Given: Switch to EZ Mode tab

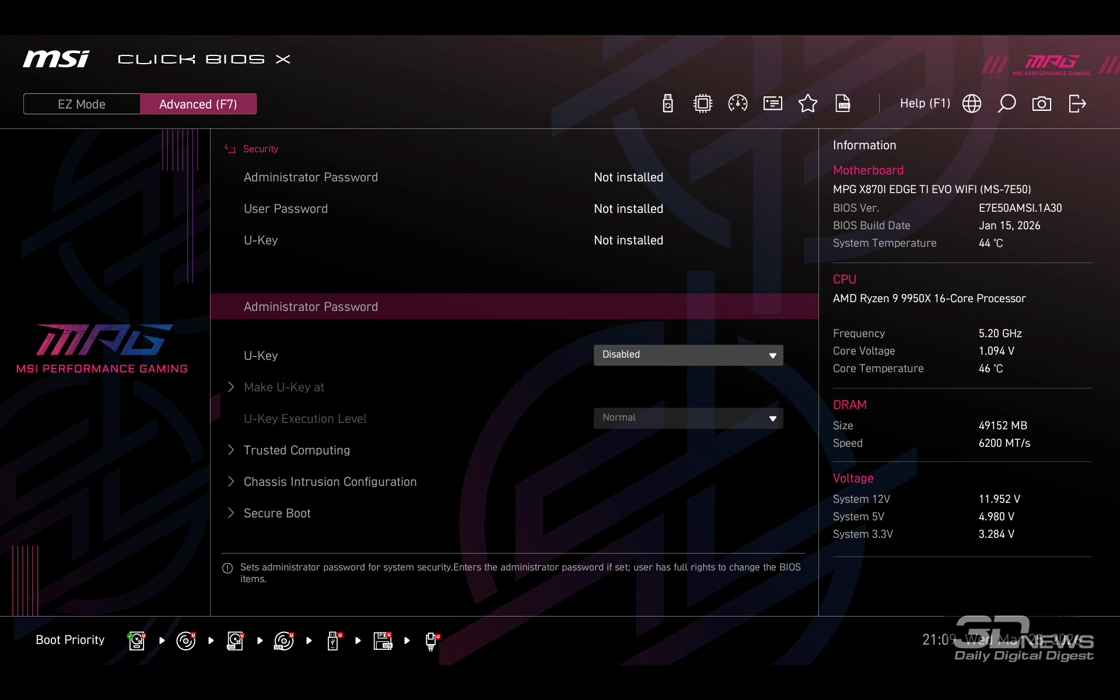Looking at the screenshot, I should 82,104.
